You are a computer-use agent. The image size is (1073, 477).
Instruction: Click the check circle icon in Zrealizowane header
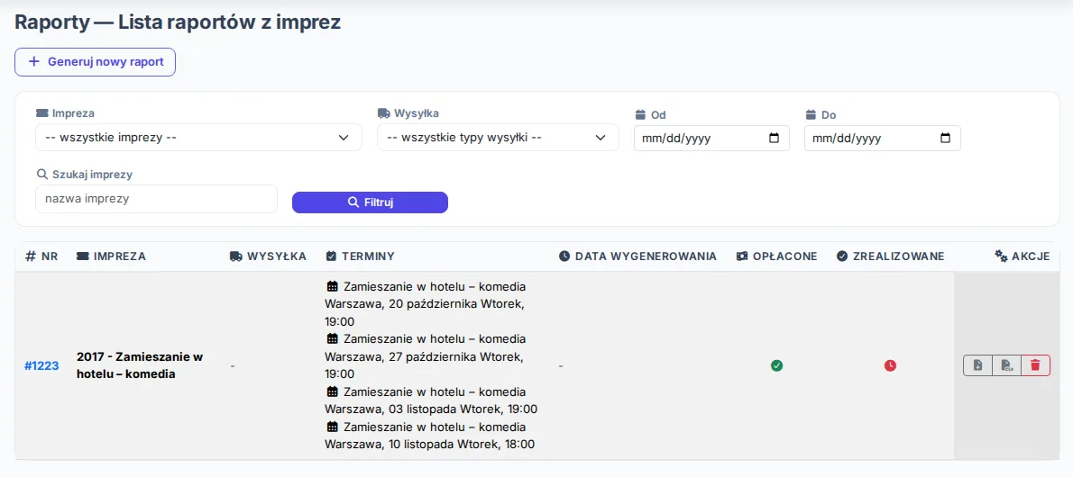pyautogui.click(x=842, y=256)
